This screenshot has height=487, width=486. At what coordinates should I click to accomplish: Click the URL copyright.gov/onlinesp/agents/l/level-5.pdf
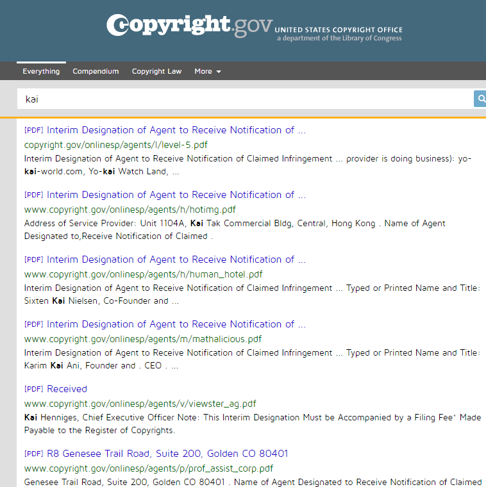[115, 145]
